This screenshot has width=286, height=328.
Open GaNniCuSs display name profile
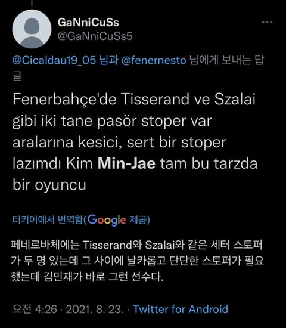click(x=88, y=23)
